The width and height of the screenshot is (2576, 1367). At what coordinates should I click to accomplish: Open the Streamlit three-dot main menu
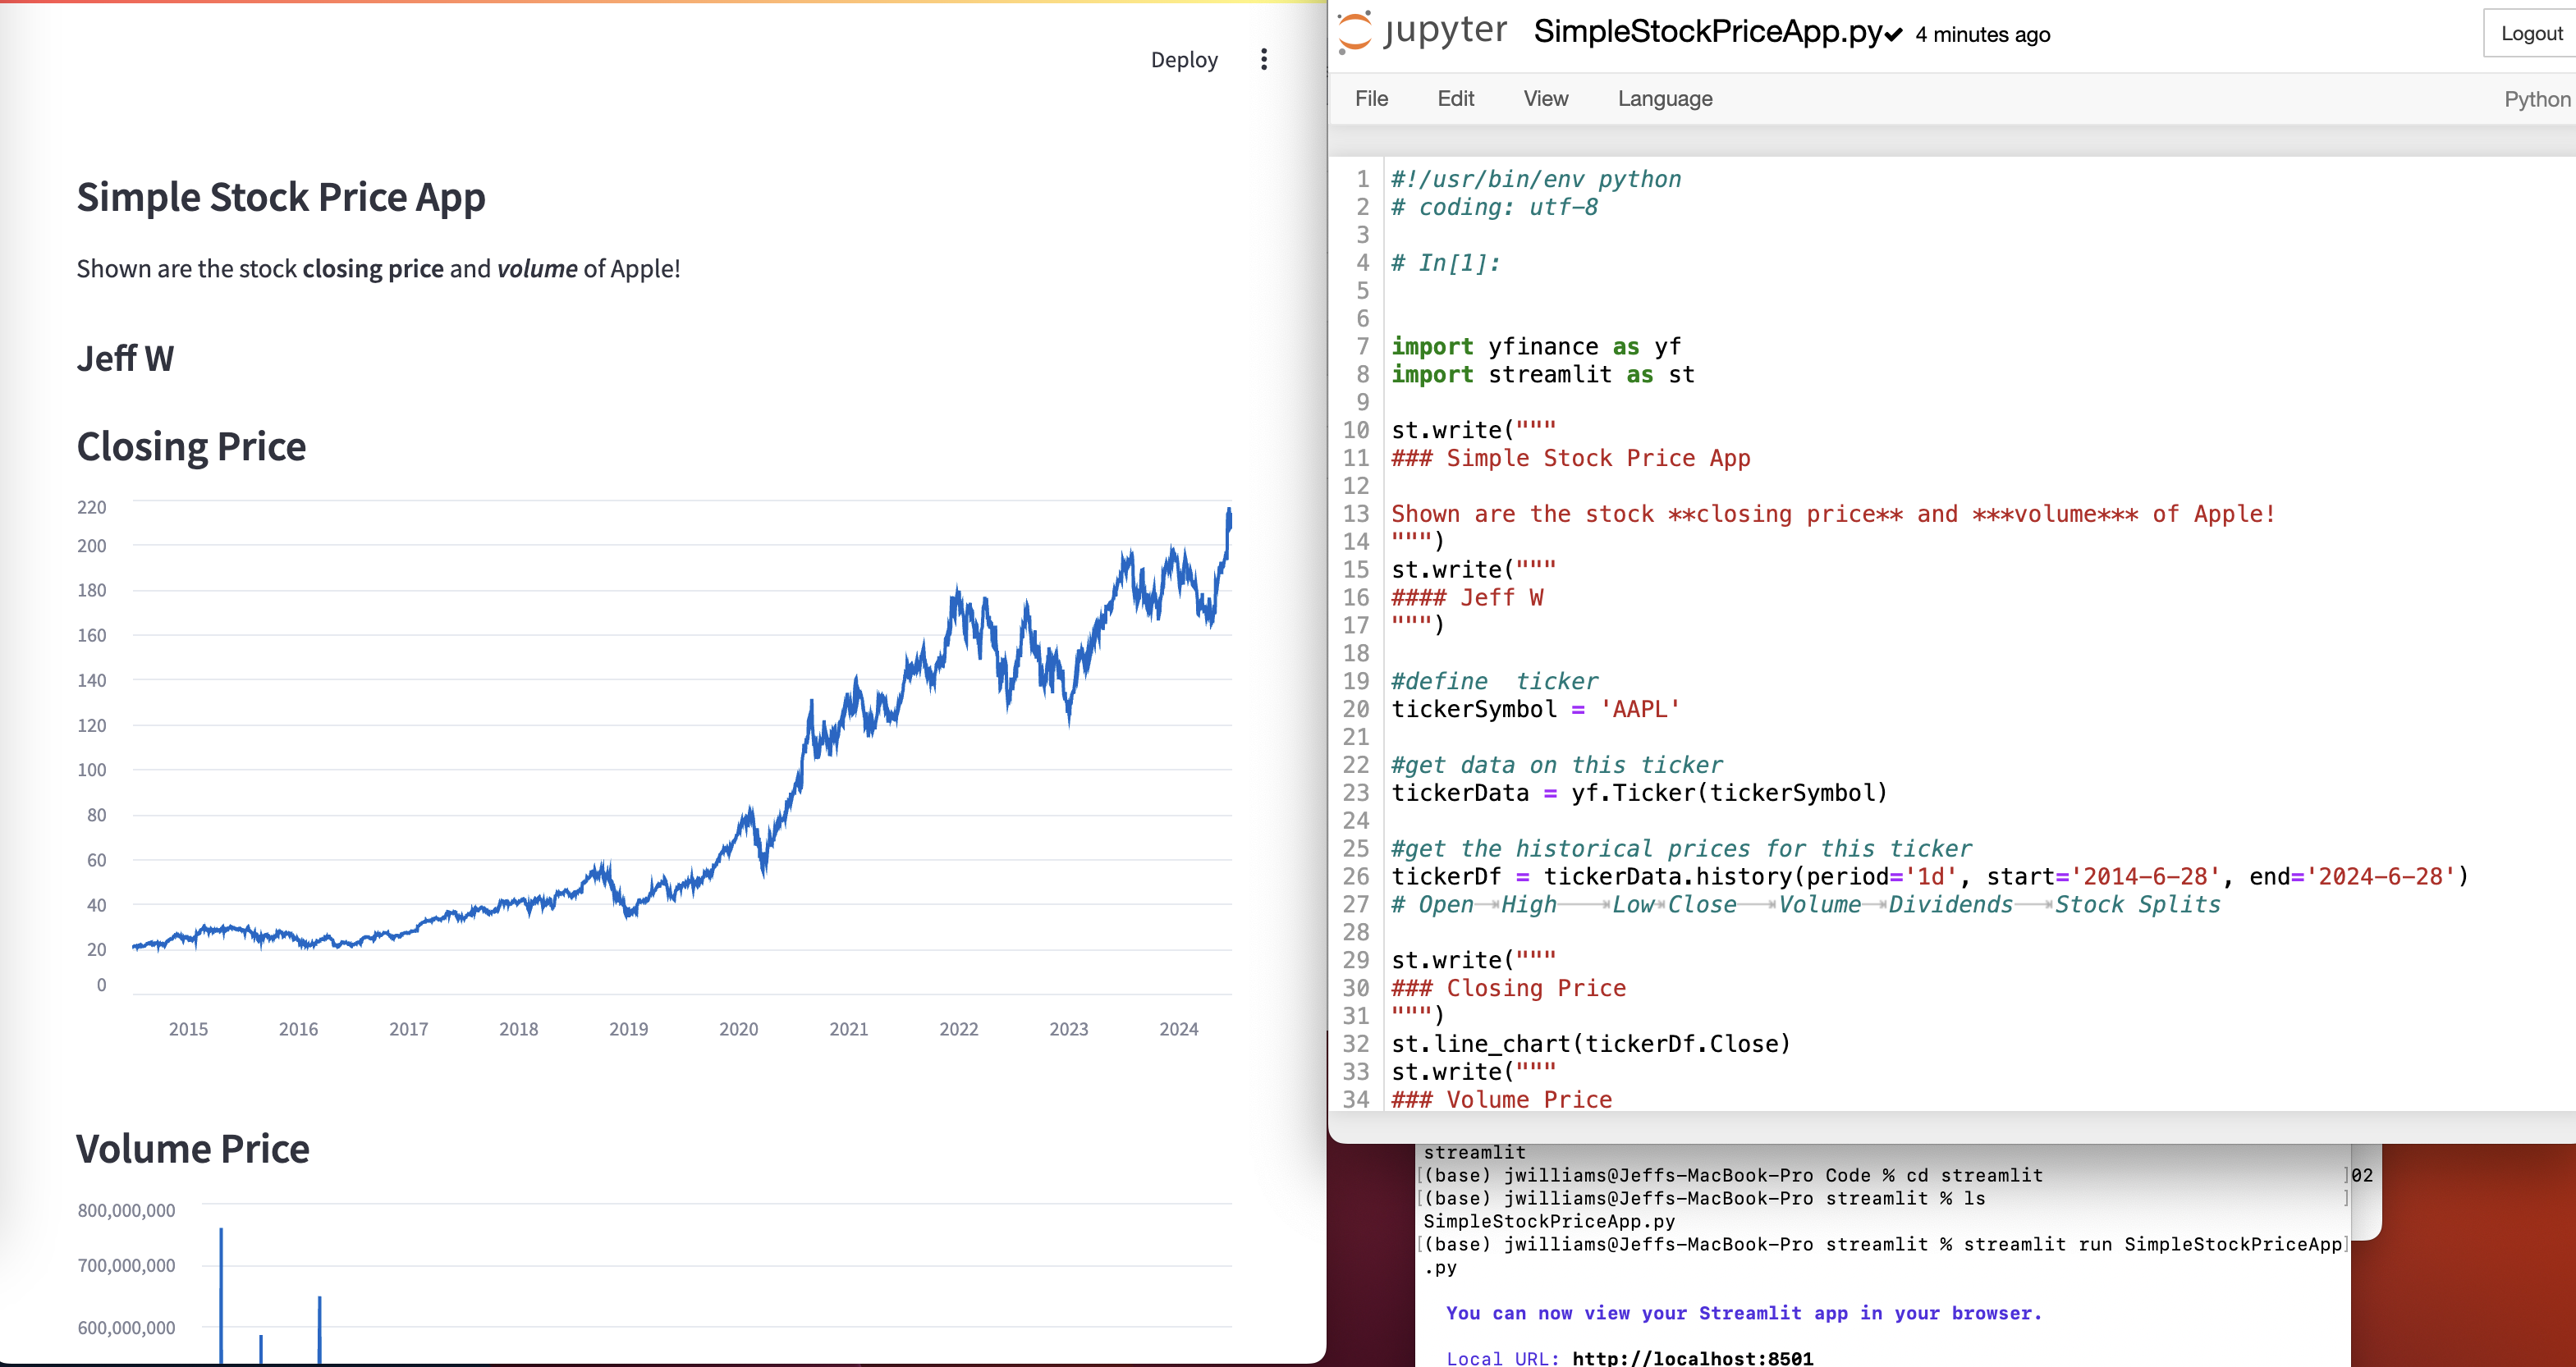[x=1264, y=60]
